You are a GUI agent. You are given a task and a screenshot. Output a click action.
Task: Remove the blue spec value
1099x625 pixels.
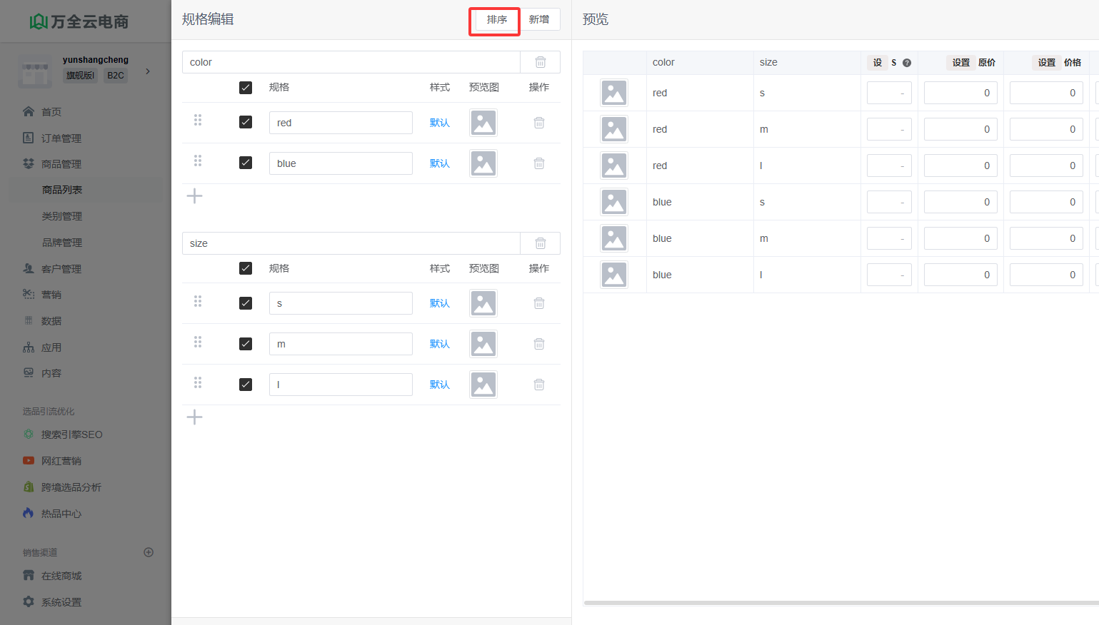tap(539, 163)
